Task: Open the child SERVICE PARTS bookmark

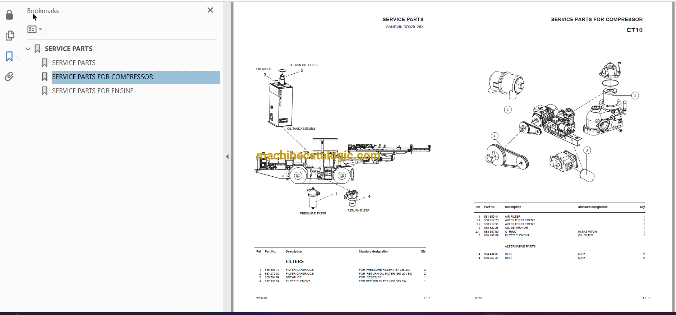Action: (x=74, y=63)
